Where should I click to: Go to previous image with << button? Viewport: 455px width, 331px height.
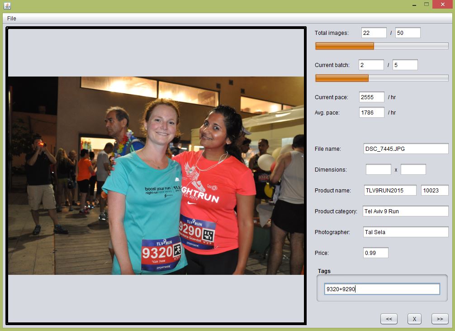point(389,319)
